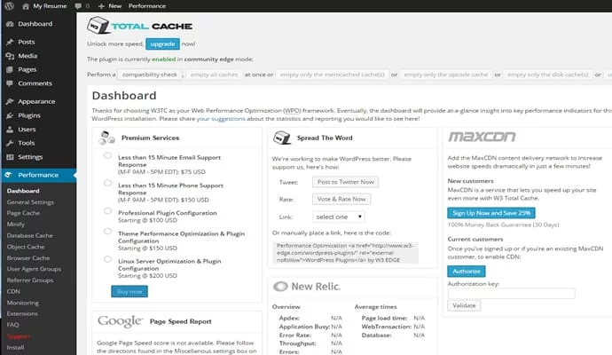Viewport: 612px width, 355px height.
Task: Click empty only the memcached cache(s) button
Action: [332, 75]
